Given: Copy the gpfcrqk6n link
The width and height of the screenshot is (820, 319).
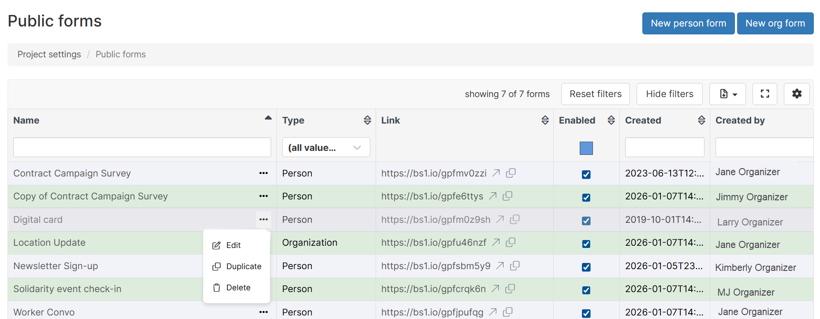Looking at the screenshot, I should click(510, 289).
